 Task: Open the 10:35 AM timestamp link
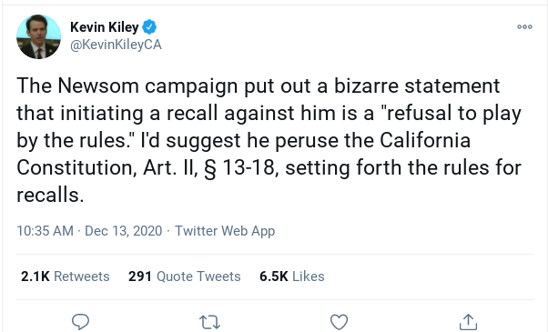(x=46, y=231)
